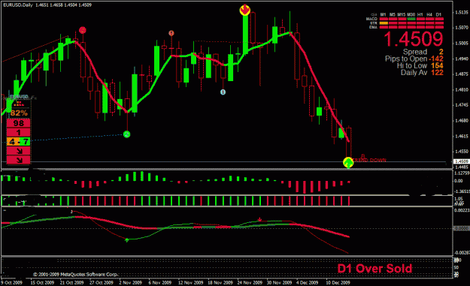Image resolution: width=470 pixels, height=286 pixels.
Task: Click the 10 Dec 2009 date label
Action: pyautogui.click(x=338, y=282)
